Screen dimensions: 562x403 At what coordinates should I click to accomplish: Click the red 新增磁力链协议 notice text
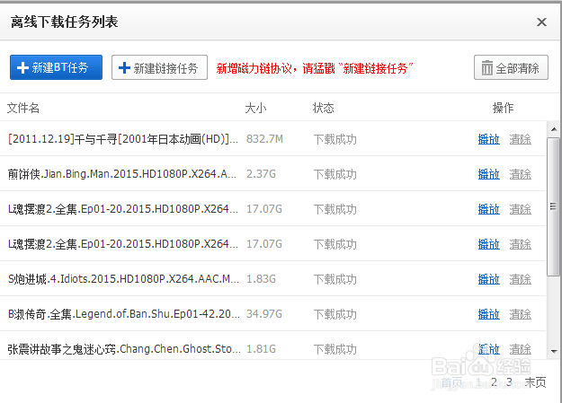tap(315, 68)
